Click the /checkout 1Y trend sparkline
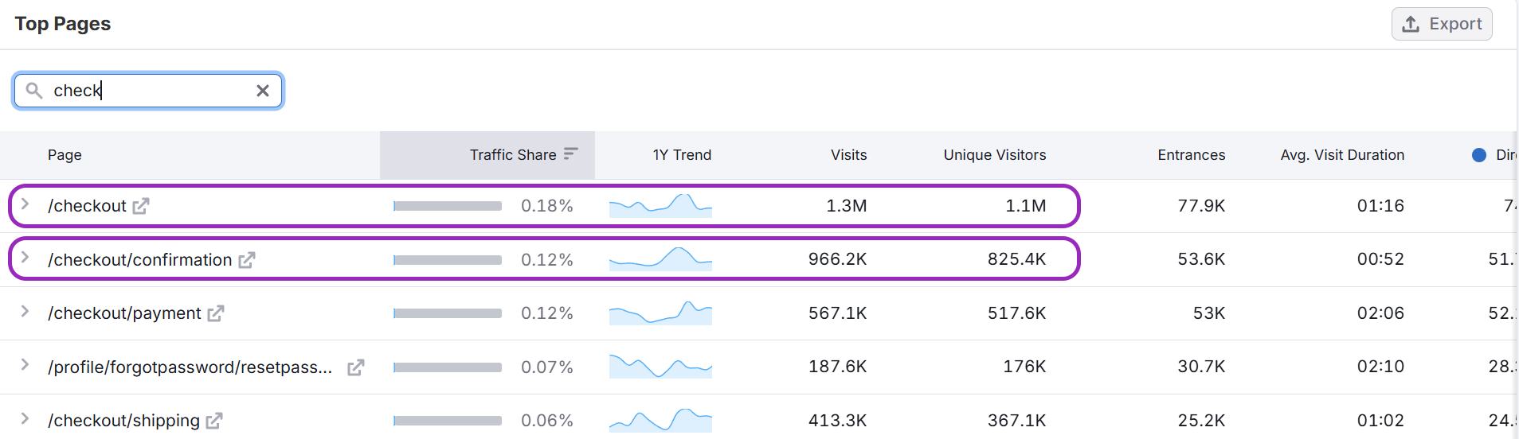The height and width of the screenshot is (439, 1519). [x=660, y=206]
